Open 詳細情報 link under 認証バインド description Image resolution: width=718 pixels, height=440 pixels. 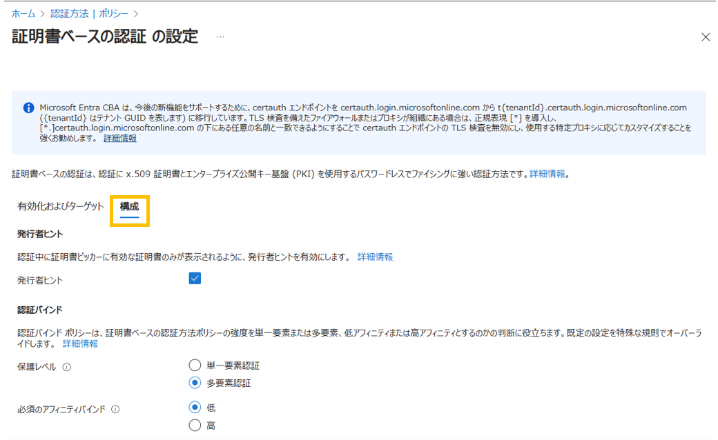80,343
